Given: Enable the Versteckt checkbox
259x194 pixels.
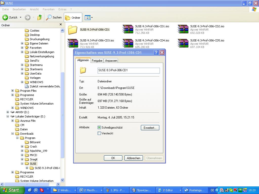Looking at the screenshot, I should point(99,133).
